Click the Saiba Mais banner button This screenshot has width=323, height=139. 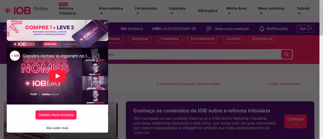pyautogui.click(x=50, y=44)
